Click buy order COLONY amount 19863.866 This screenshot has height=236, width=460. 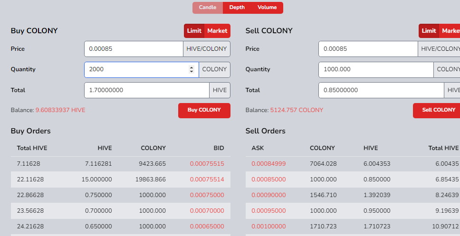151,179
